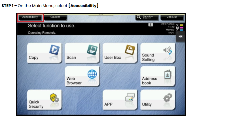Expand side panel with double-arrow button
The image size is (252, 118).
click(180, 37)
